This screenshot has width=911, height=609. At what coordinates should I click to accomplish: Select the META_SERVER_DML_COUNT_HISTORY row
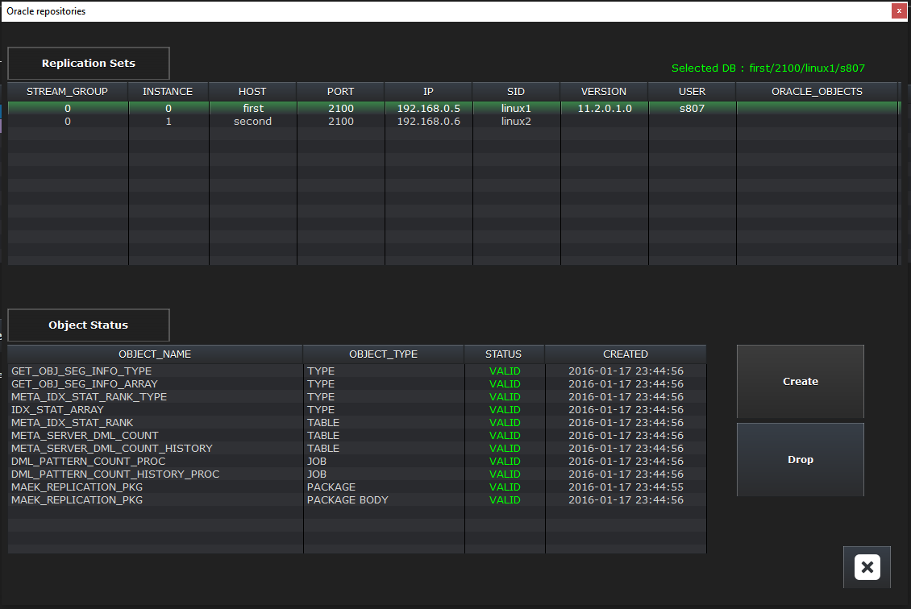click(356, 448)
